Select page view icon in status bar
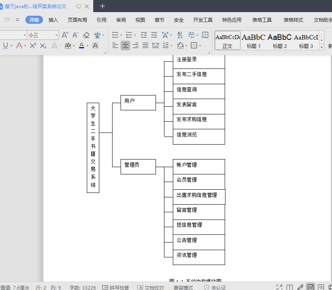332x290 pixels. coord(310,287)
